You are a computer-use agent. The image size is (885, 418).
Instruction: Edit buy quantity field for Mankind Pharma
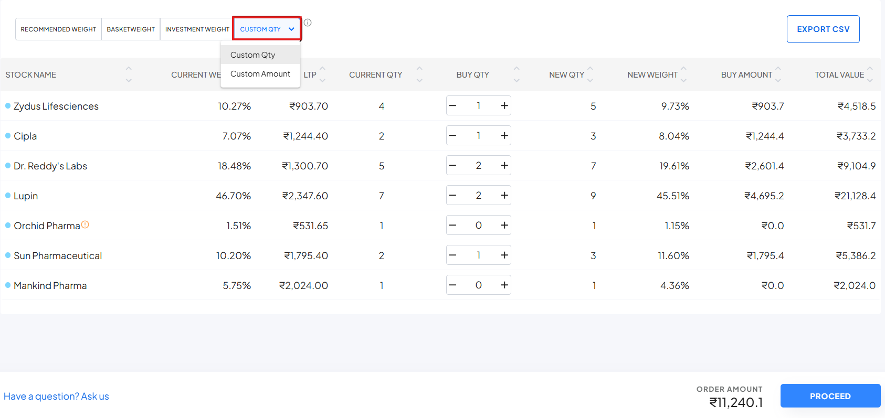[478, 285]
